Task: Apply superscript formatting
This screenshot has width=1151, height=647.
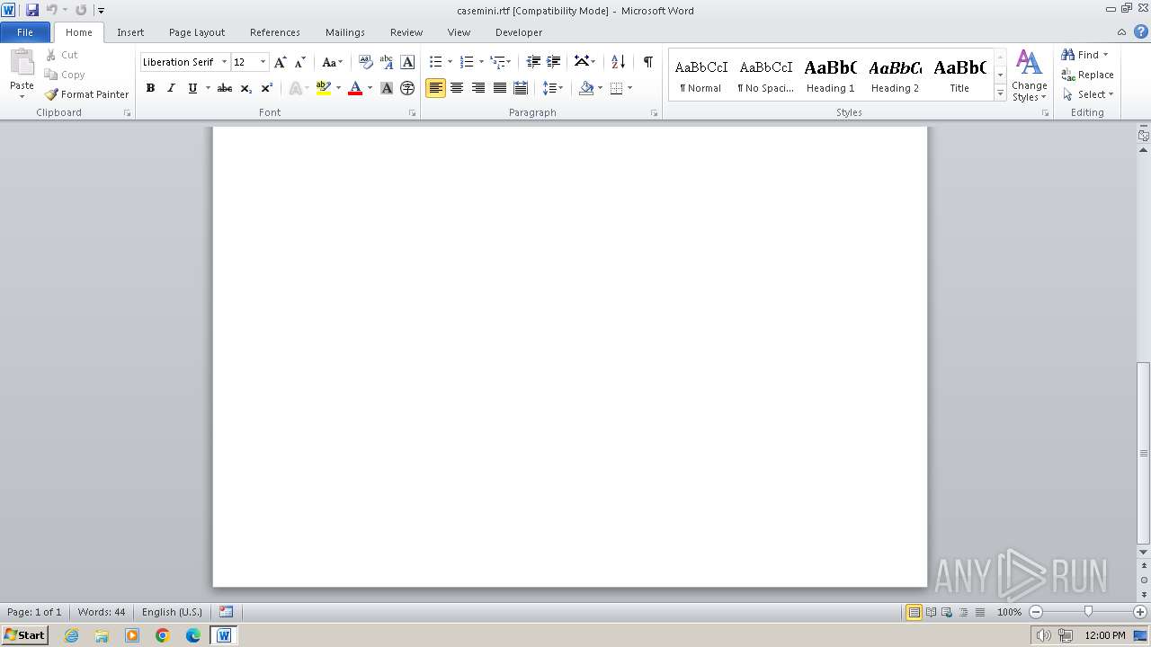Action: [x=267, y=88]
